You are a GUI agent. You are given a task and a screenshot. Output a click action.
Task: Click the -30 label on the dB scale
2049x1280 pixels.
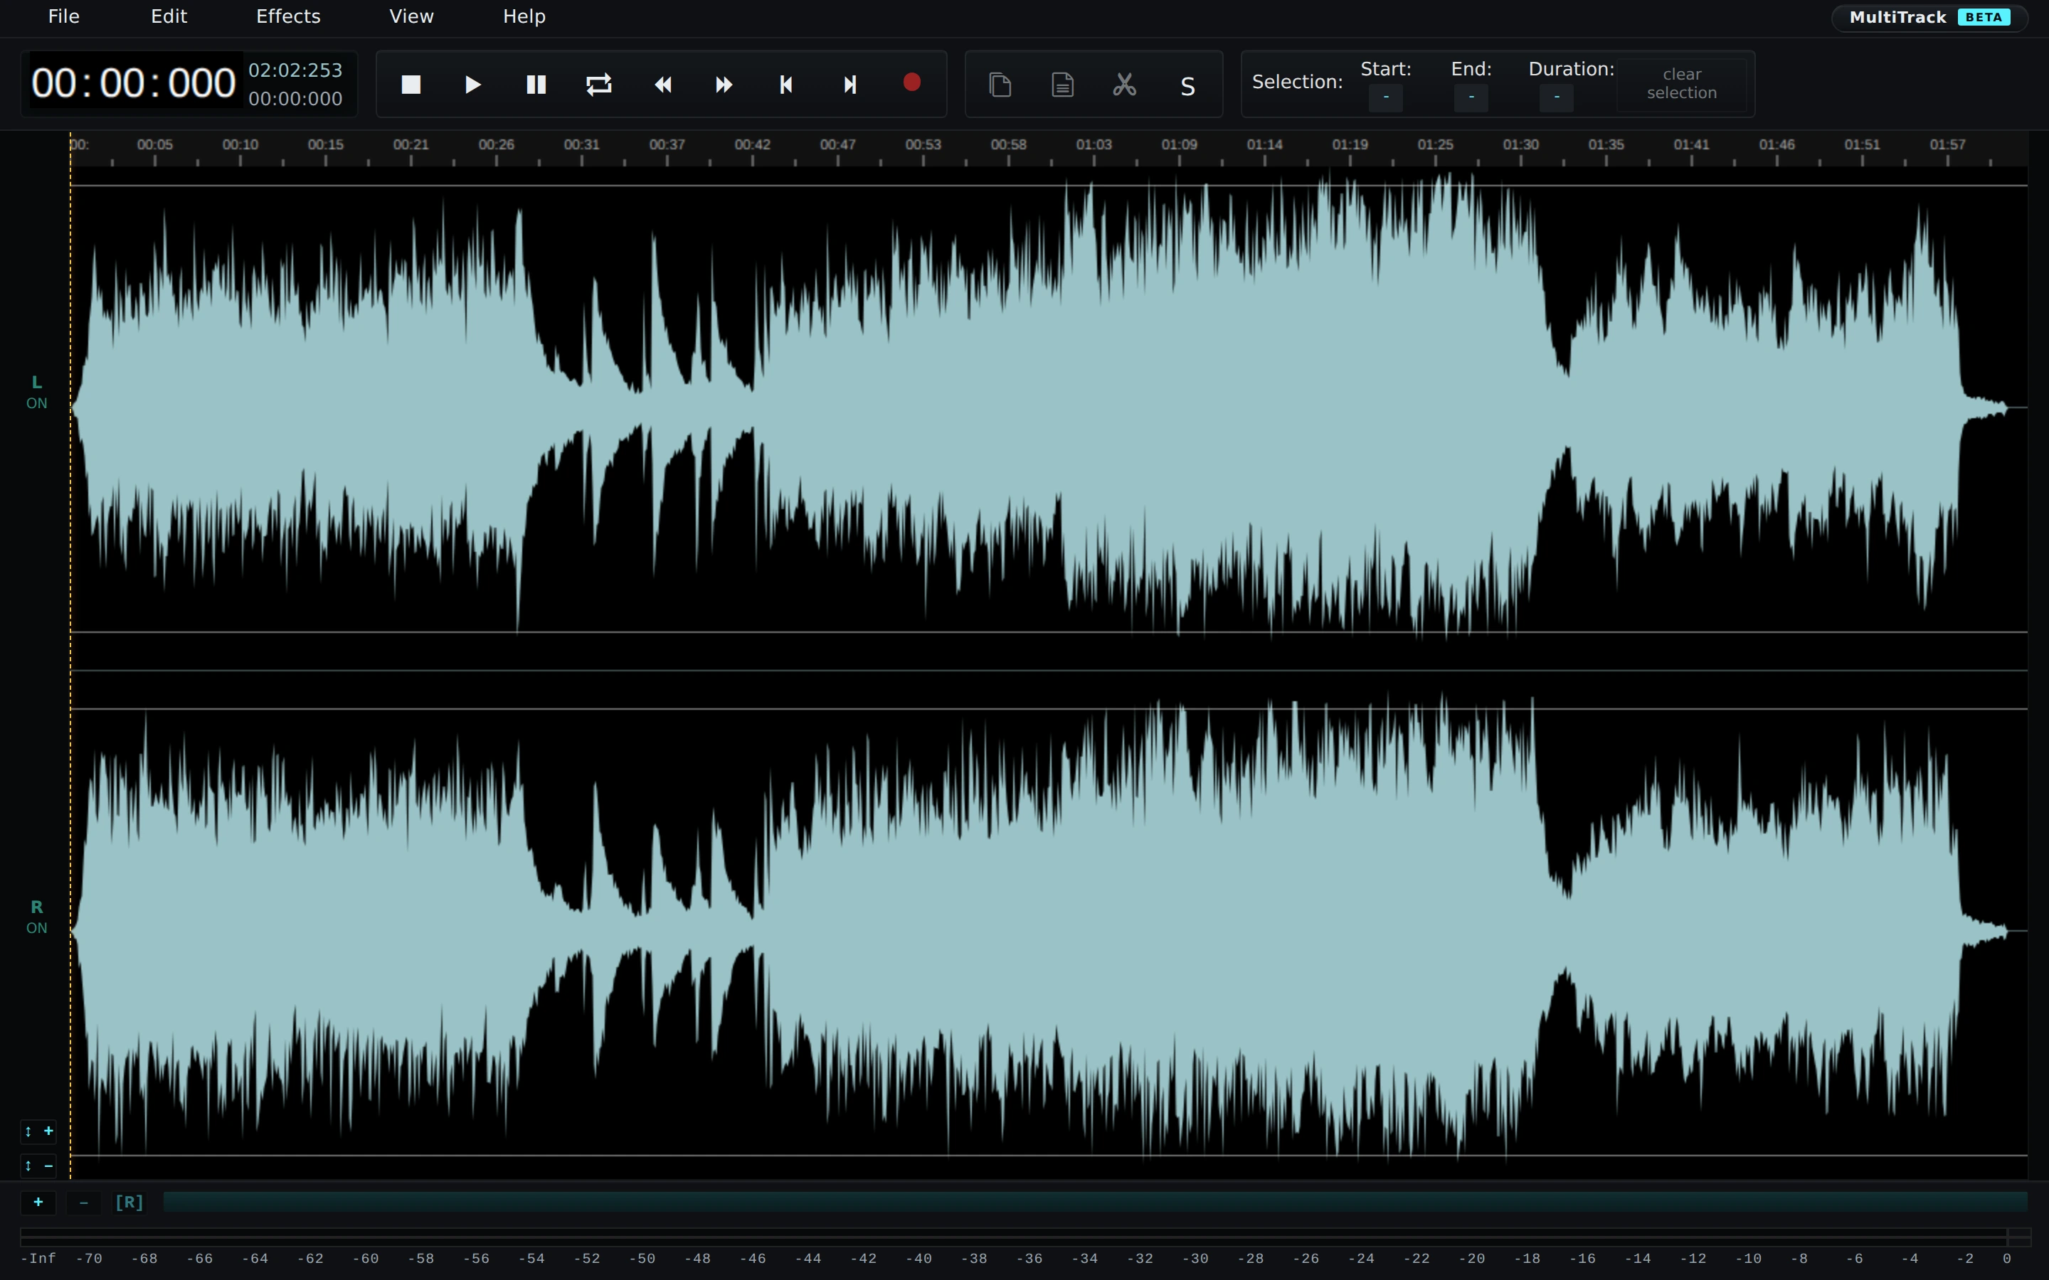(x=1195, y=1259)
